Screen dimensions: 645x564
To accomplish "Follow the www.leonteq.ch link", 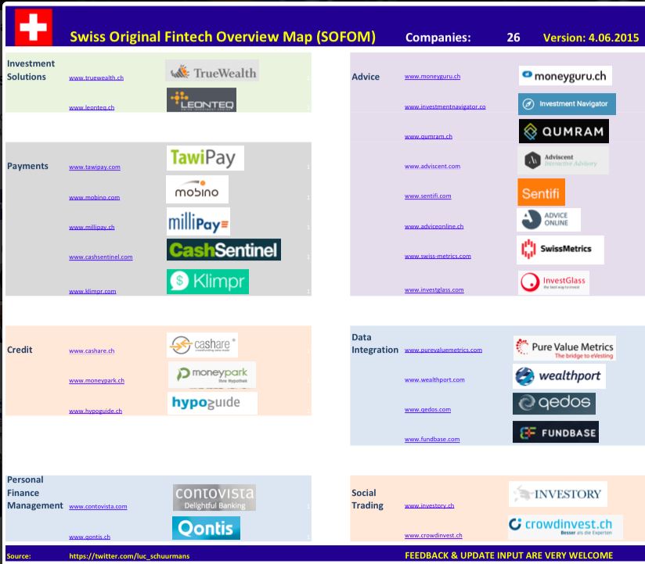I will (x=92, y=108).
